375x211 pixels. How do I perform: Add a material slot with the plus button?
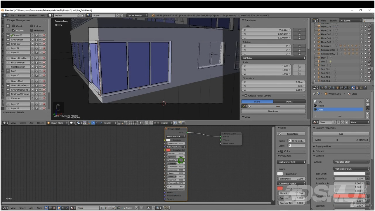point(367,101)
